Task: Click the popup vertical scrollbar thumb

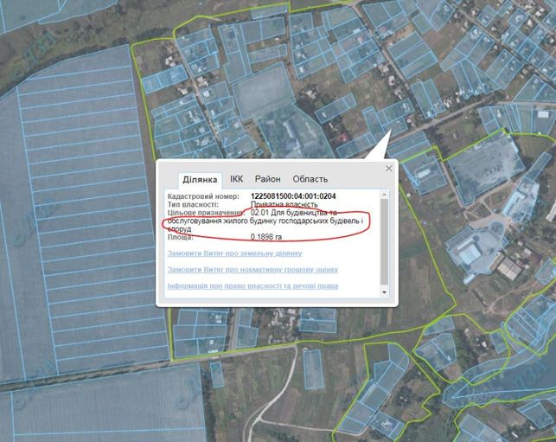Action: [384, 241]
